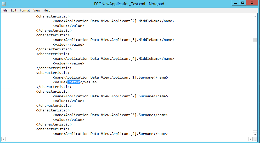
Task: Maximize the Notepad window
Action: [x=242, y=3]
